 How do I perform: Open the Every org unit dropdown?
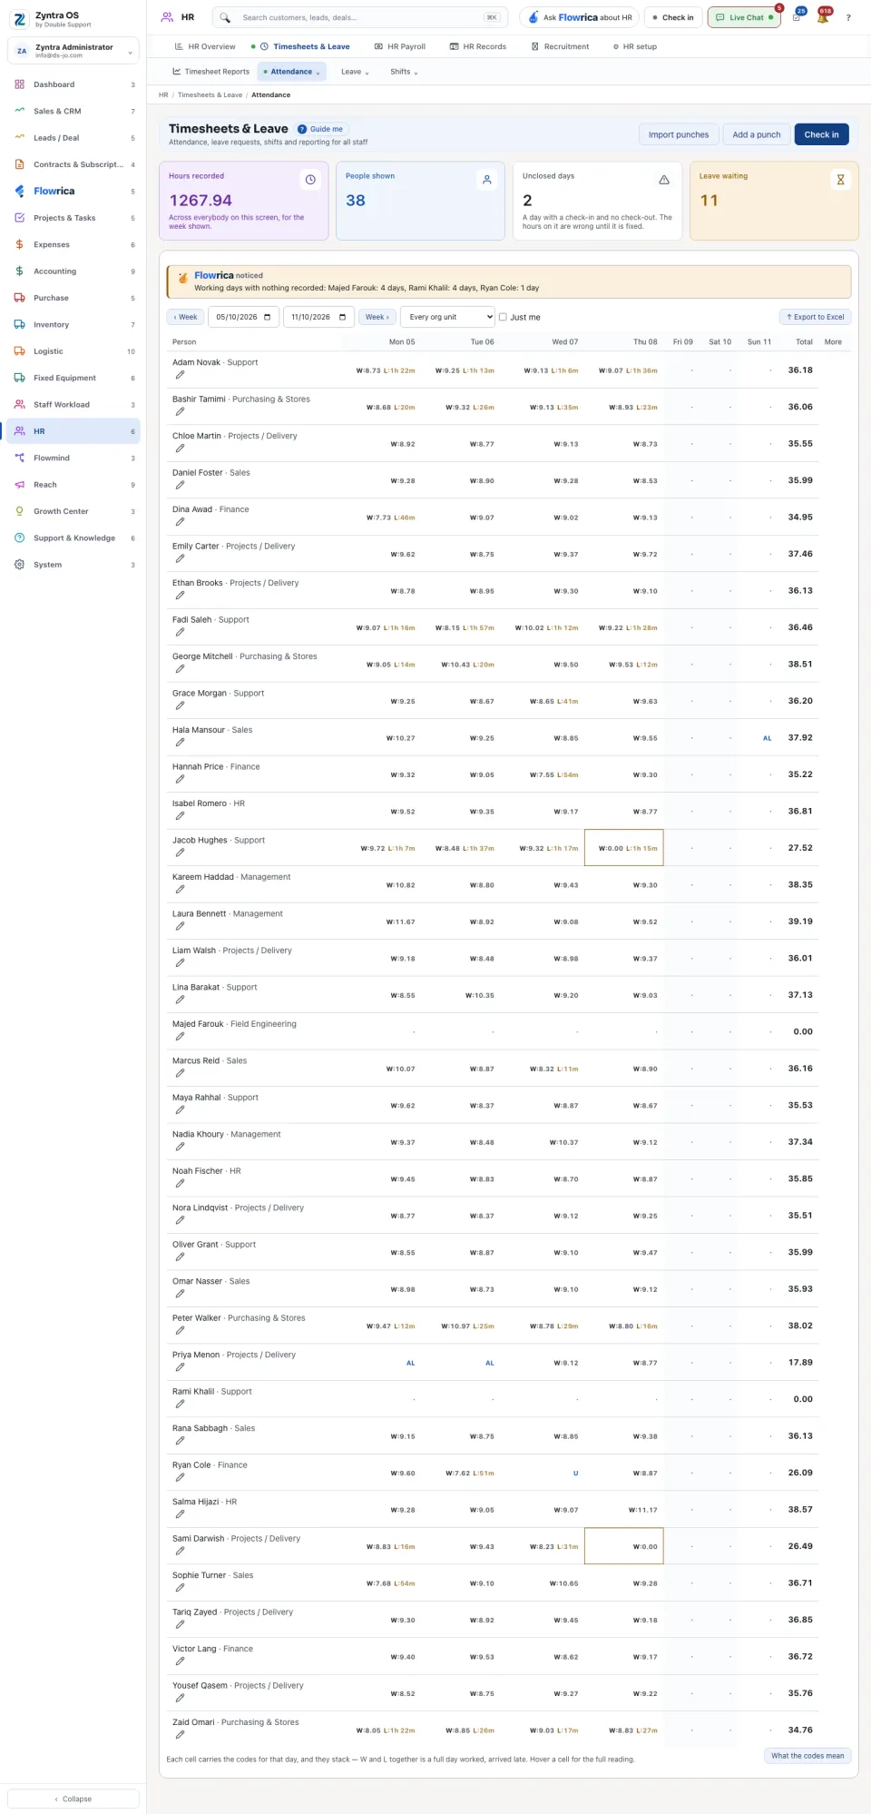click(x=449, y=317)
